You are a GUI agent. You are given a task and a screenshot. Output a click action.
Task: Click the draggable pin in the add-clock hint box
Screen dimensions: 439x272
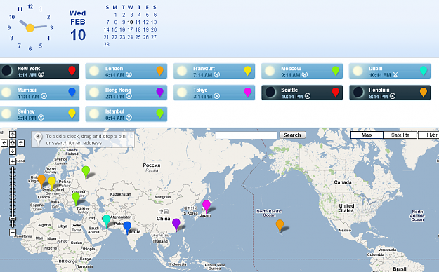(x=38, y=139)
